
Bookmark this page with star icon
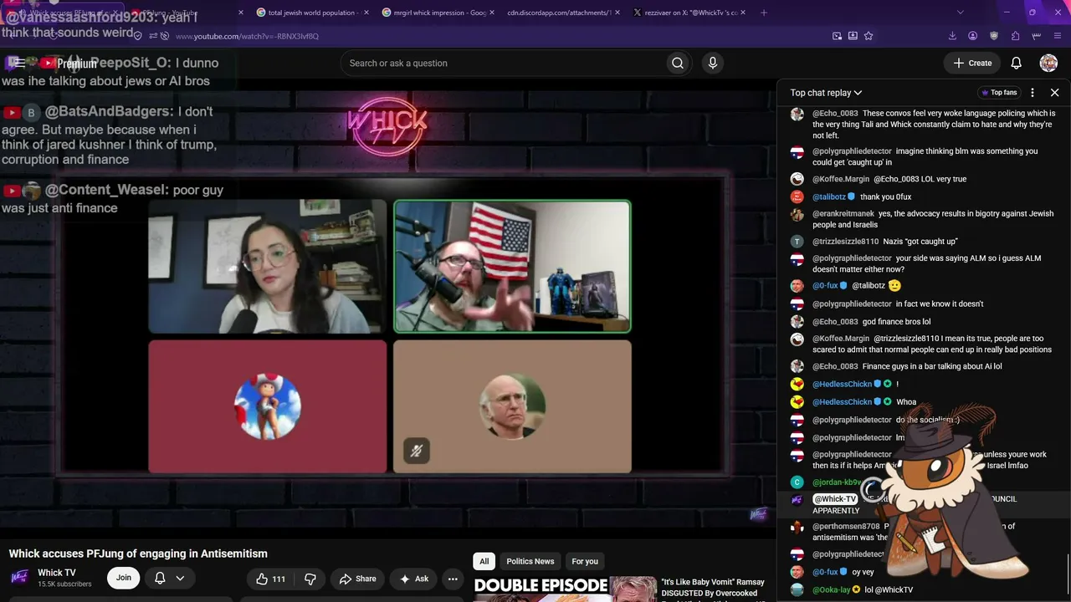tap(869, 36)
